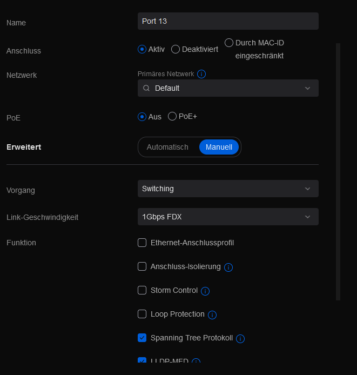Uncheck Spanning Tree Protokoll
This screenshot has height=375, width=357.
click(x=142, y=338)
